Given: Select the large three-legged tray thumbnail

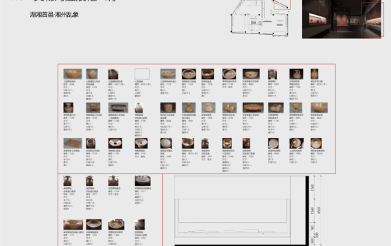Looking at the screenshot, I should 253,107.
